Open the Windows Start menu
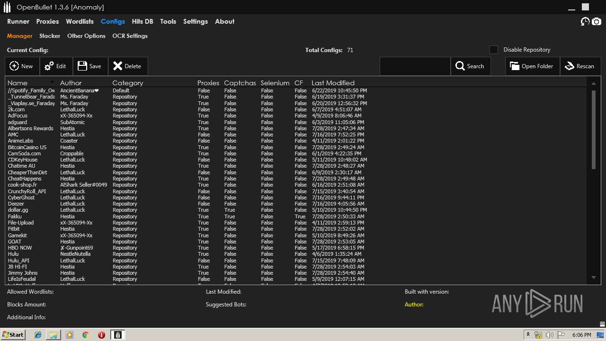Image resolution: width=606 pixels, height=341 pixels. [x=13, y=334]
